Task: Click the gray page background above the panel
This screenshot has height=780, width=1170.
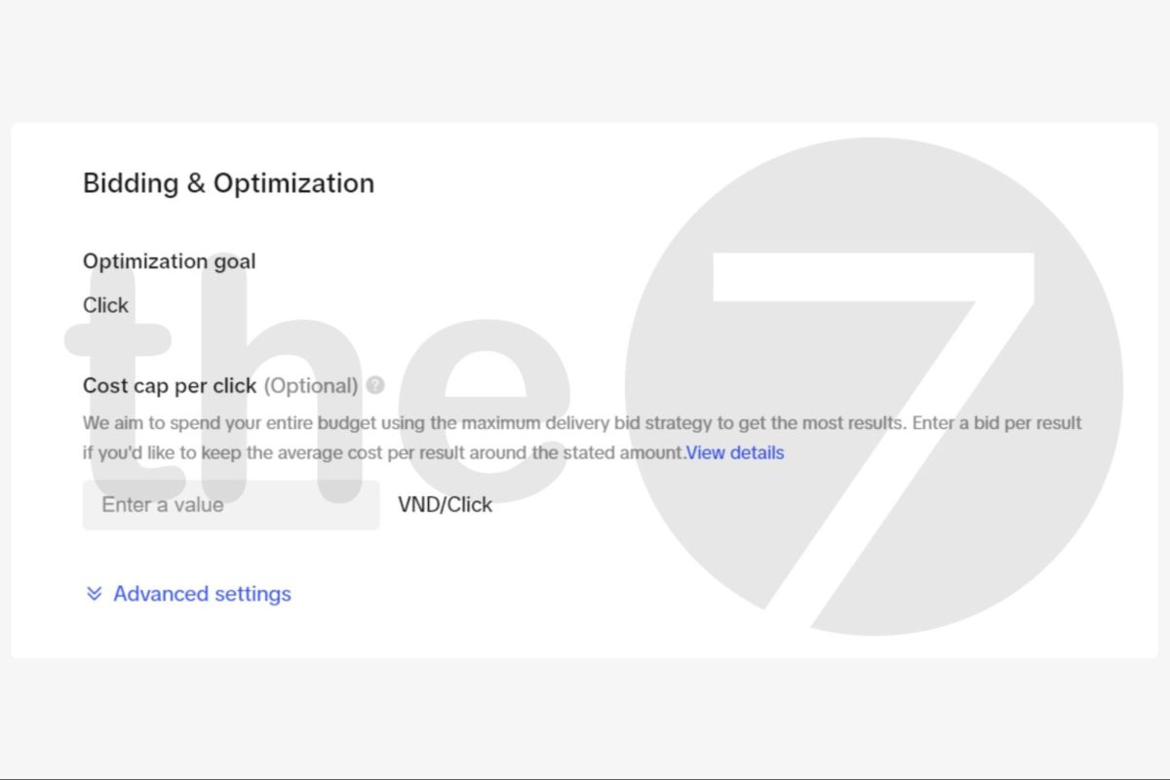Action: pos(585,58)
